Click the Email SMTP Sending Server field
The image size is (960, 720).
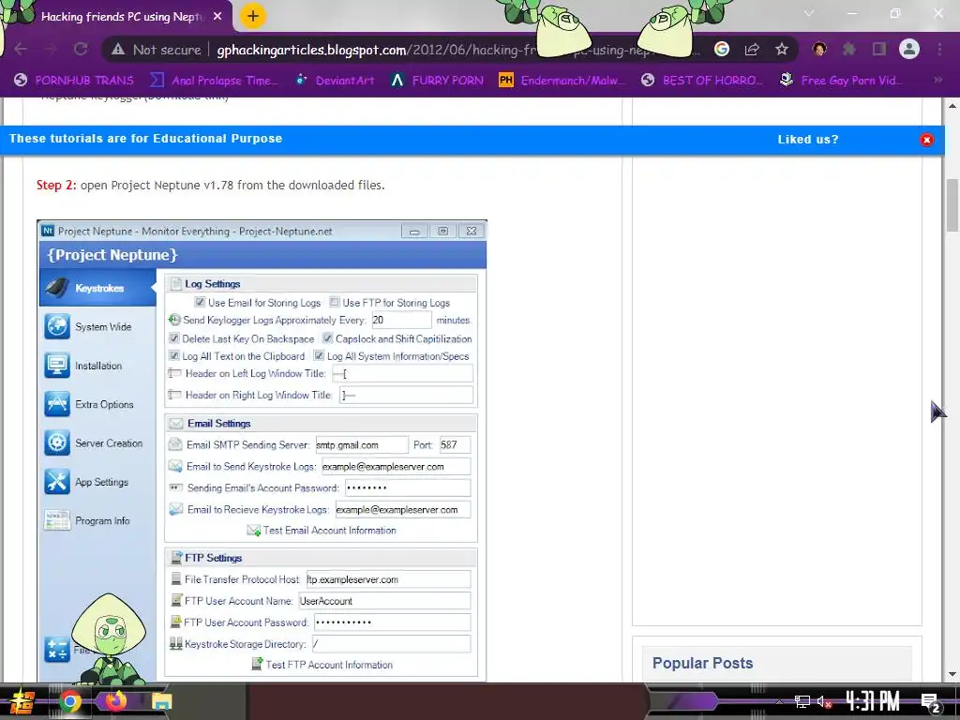point(362,445)
